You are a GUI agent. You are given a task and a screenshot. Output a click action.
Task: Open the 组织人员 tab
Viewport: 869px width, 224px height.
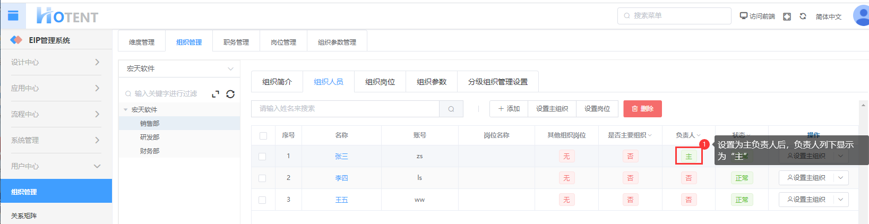329,82
